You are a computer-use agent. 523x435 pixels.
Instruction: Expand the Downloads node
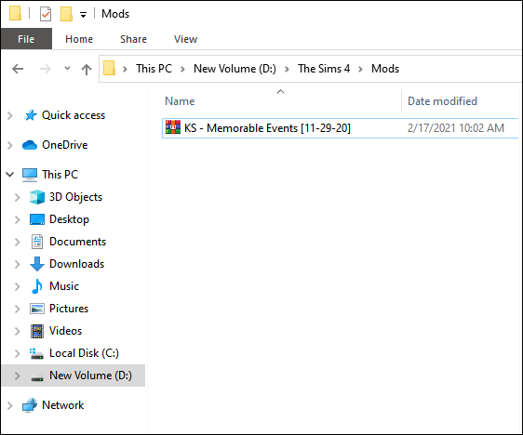click(18, 265)
